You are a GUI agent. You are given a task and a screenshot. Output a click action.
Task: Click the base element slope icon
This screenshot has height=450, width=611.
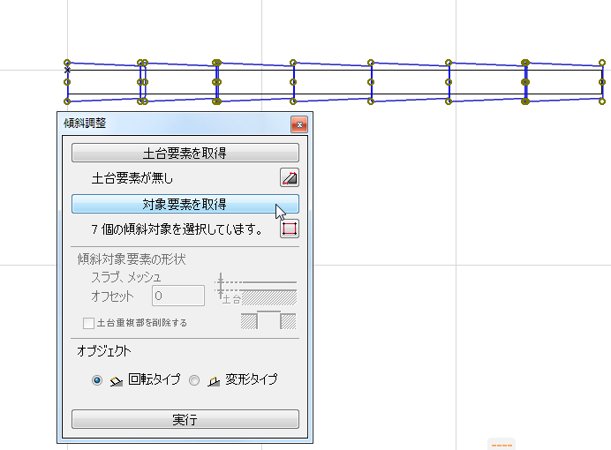coord(290,177)
